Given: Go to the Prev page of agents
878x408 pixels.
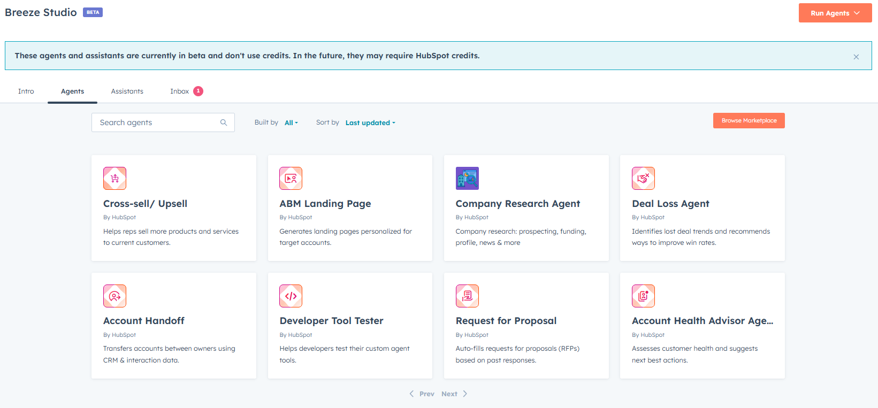Looking at the screenshot, I should pos(422,394).
